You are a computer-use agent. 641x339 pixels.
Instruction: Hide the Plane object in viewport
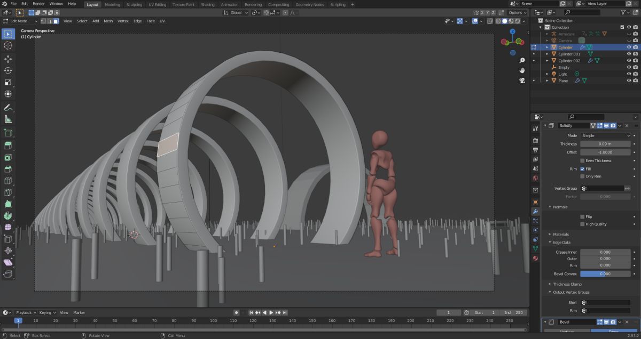[x=629, y=80]
